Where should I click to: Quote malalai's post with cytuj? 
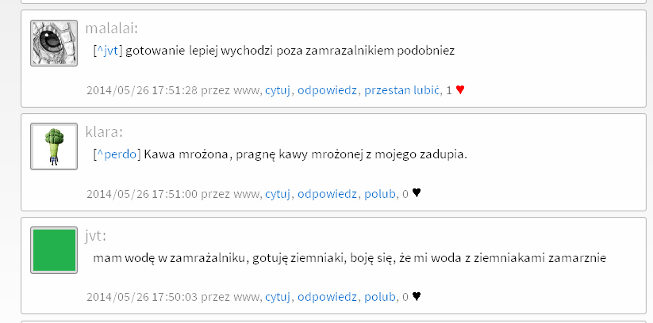278,90
